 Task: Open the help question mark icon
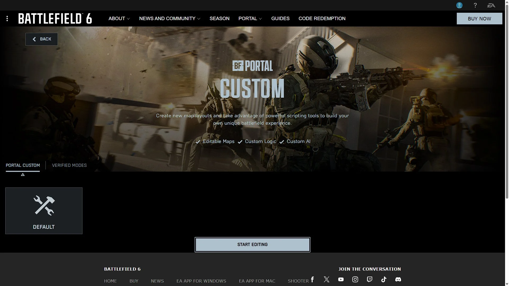pos(475,5)
